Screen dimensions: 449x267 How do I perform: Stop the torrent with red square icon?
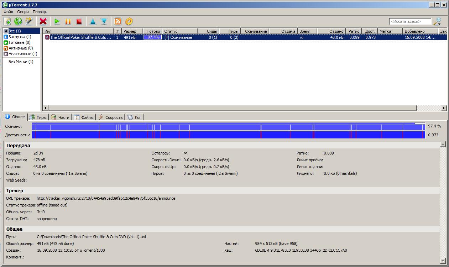[79, 21]
